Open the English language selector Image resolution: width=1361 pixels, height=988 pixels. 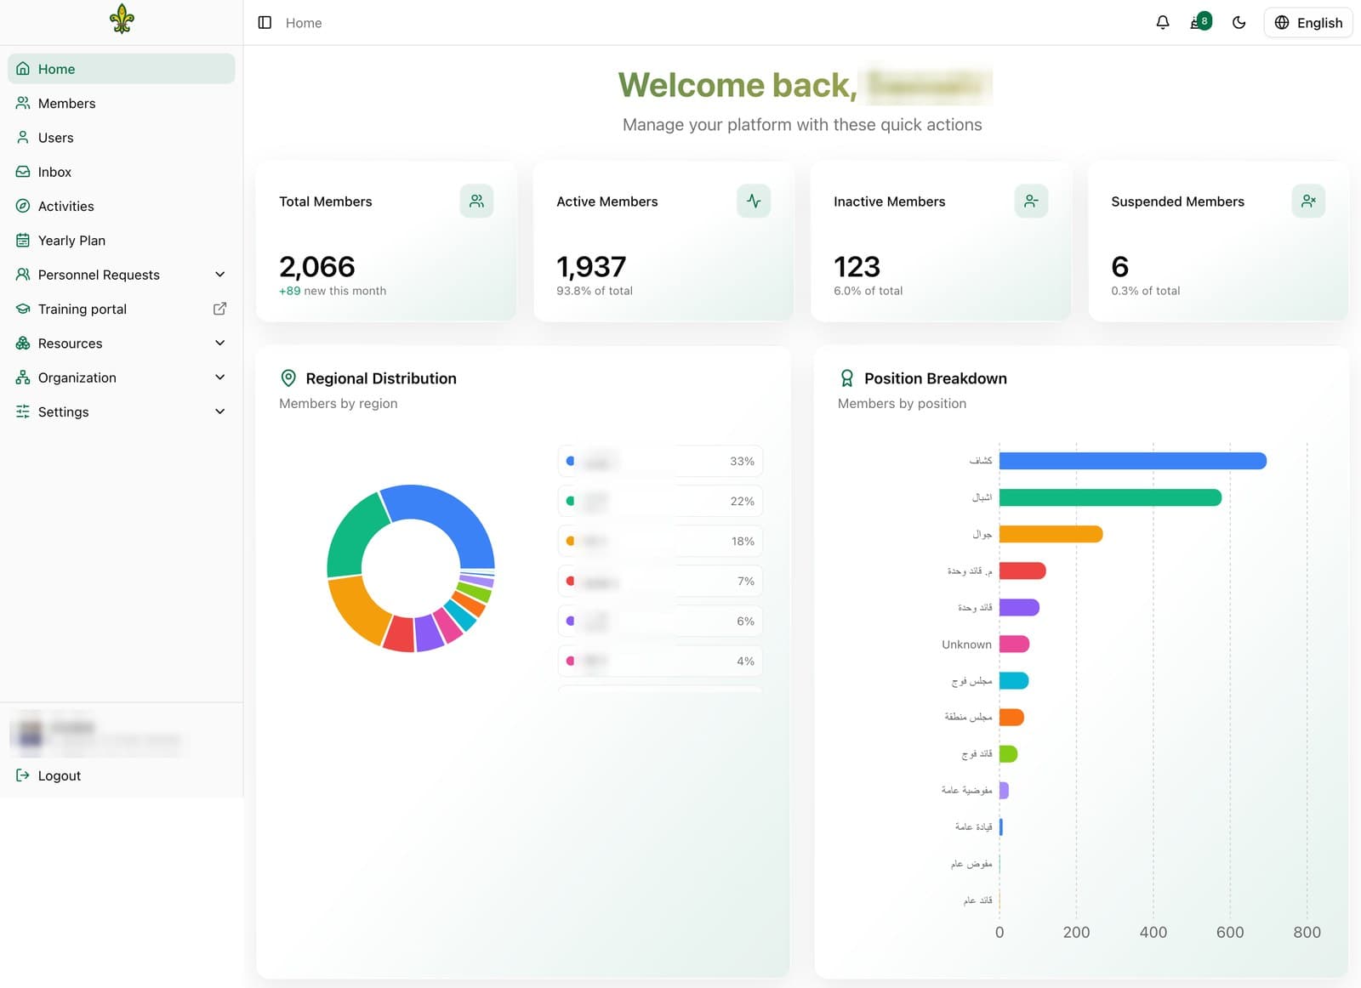(x=1308, y=23)
